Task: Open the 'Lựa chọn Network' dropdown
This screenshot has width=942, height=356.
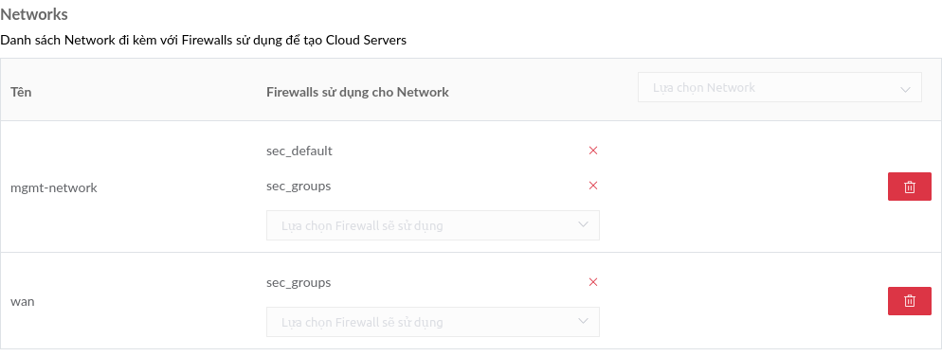Action: pos(779,88)
